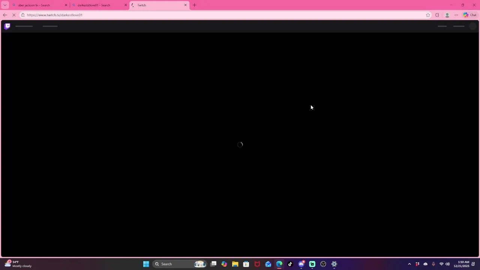Launch Copilot from the taskbar
Viewport: 480px width, 270px height.
224,264
